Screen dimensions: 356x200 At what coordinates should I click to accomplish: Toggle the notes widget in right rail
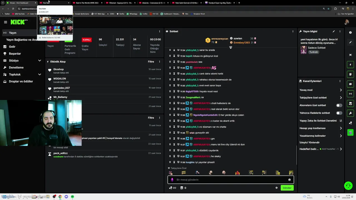click(350, 74)
